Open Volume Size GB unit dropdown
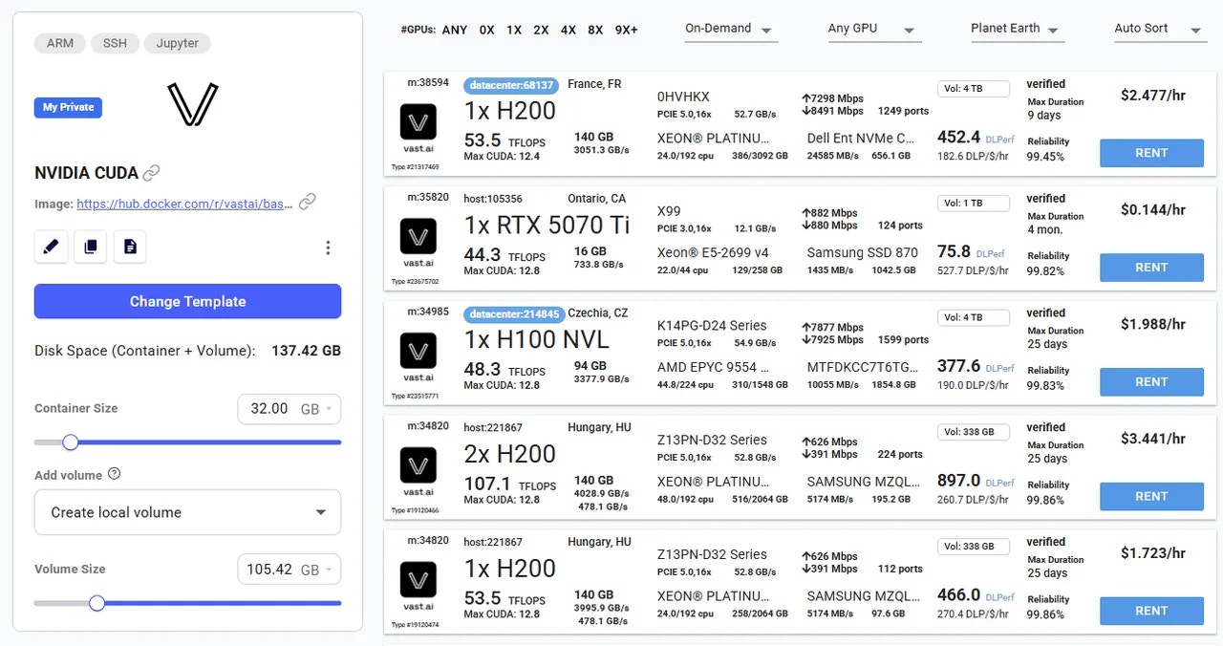The width and height of the screenshot is (1223, 646). (x=316, y=570)
